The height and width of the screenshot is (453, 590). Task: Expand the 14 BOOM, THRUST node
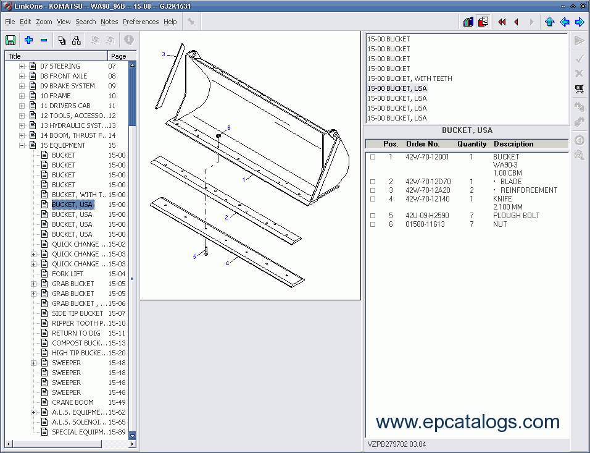click(x=22, y=136)
